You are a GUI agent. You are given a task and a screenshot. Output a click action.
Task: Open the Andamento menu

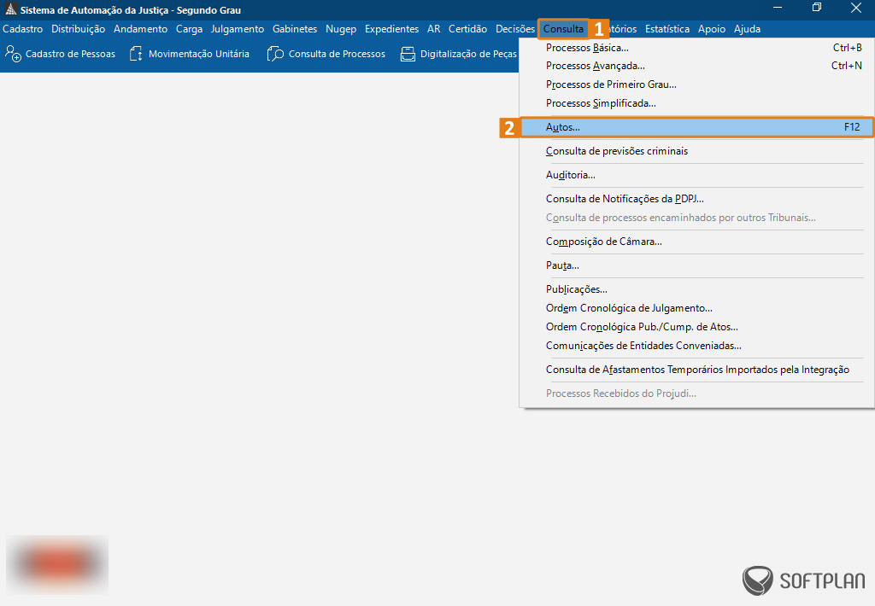[x=141, y=29]
